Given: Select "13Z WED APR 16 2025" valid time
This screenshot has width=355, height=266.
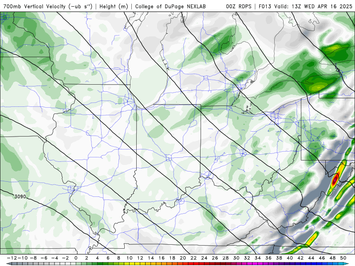Looking at the screenshot, I should click(322, 6).
